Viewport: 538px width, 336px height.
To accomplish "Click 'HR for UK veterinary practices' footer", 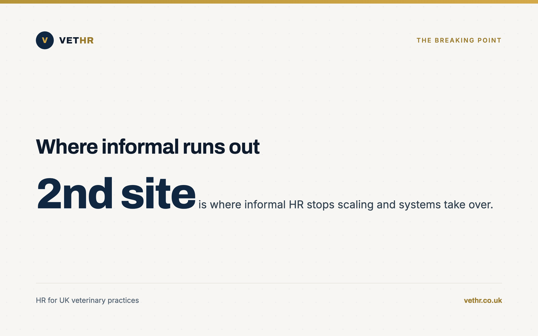I will click(x=87, y=300).
